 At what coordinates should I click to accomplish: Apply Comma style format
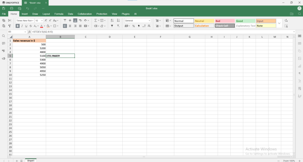coord(139,26)
